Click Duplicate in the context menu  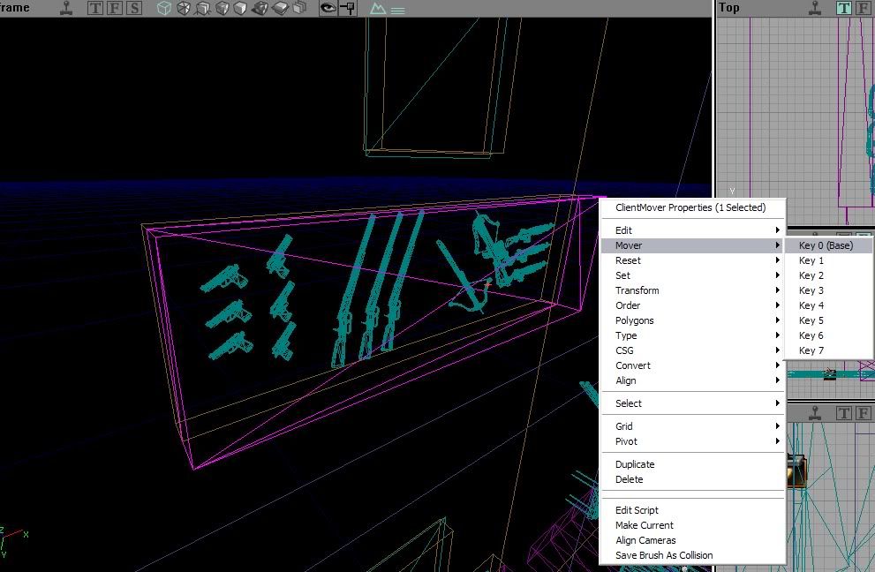click(x=635, y=464)
